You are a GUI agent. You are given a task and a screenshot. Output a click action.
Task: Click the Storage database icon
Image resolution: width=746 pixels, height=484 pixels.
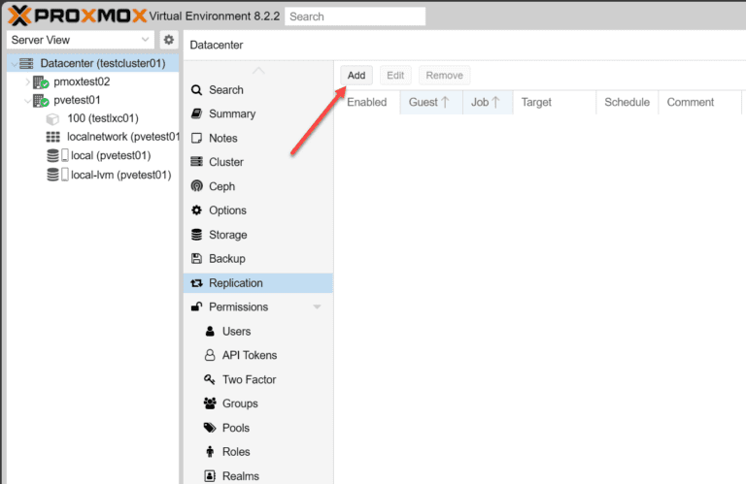(x=196, y=235)
